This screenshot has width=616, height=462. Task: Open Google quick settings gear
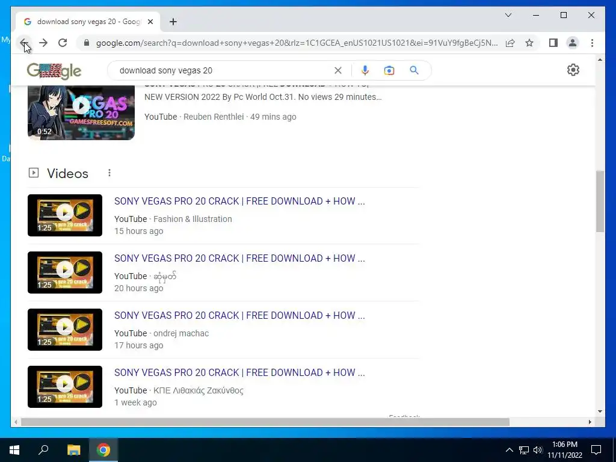tap(573, 70)
